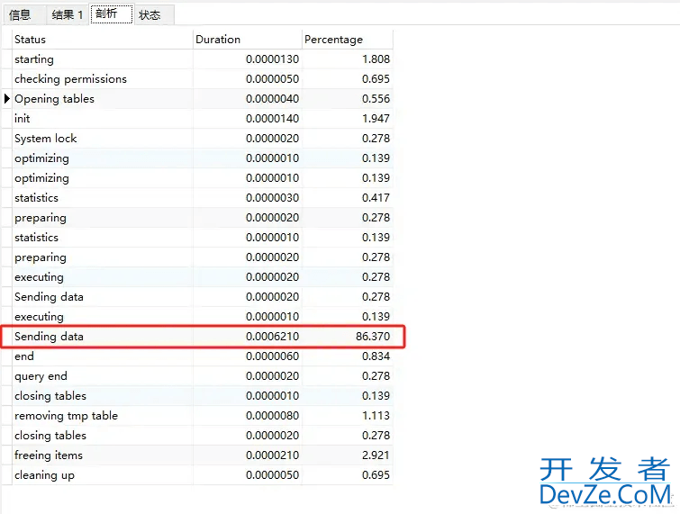Open the 结果 1 tab
This screenshot has width=680, height=514.
[67, 15]
